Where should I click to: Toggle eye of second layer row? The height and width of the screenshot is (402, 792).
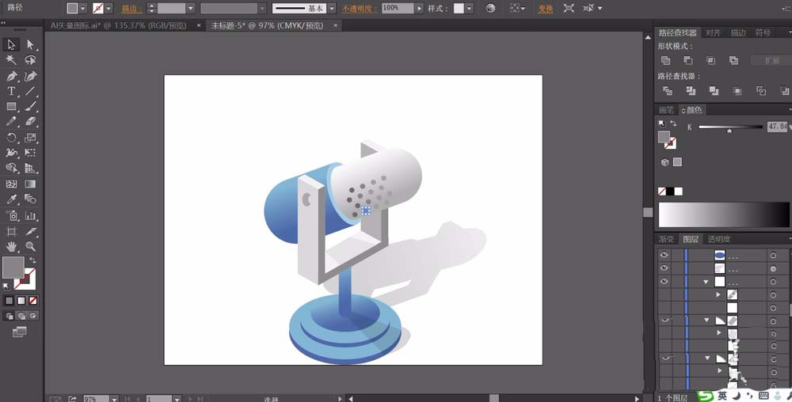(x=664, y=267)
